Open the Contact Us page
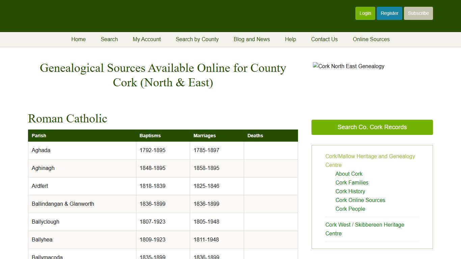461x259 pixels. (x=324, y=39)
